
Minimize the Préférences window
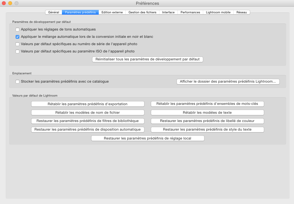tap(10, 3)
